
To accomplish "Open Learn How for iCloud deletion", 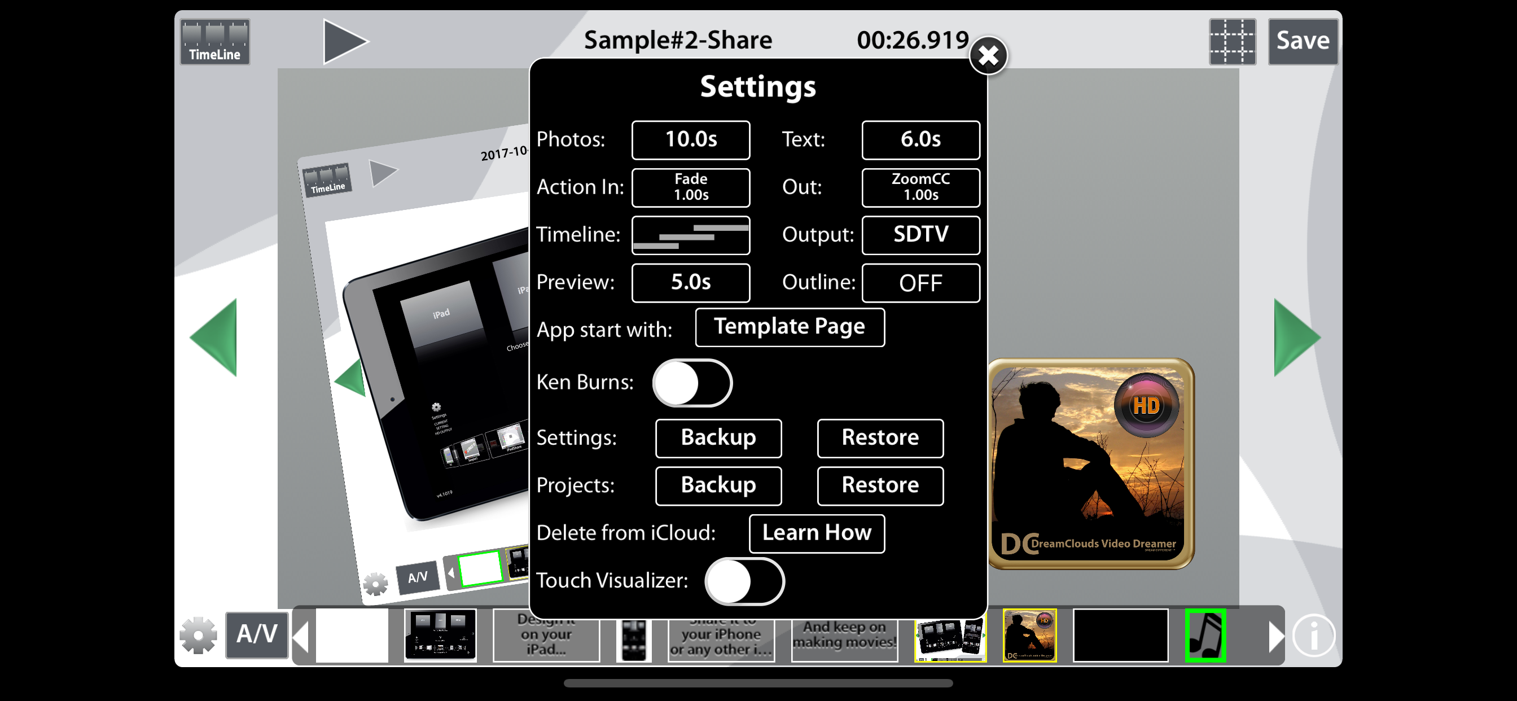I will click(x=817, y=533).
